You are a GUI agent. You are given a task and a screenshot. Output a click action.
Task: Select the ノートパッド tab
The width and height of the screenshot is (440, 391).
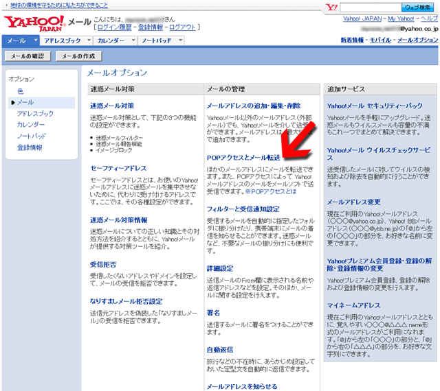click(x=157, y=40)
